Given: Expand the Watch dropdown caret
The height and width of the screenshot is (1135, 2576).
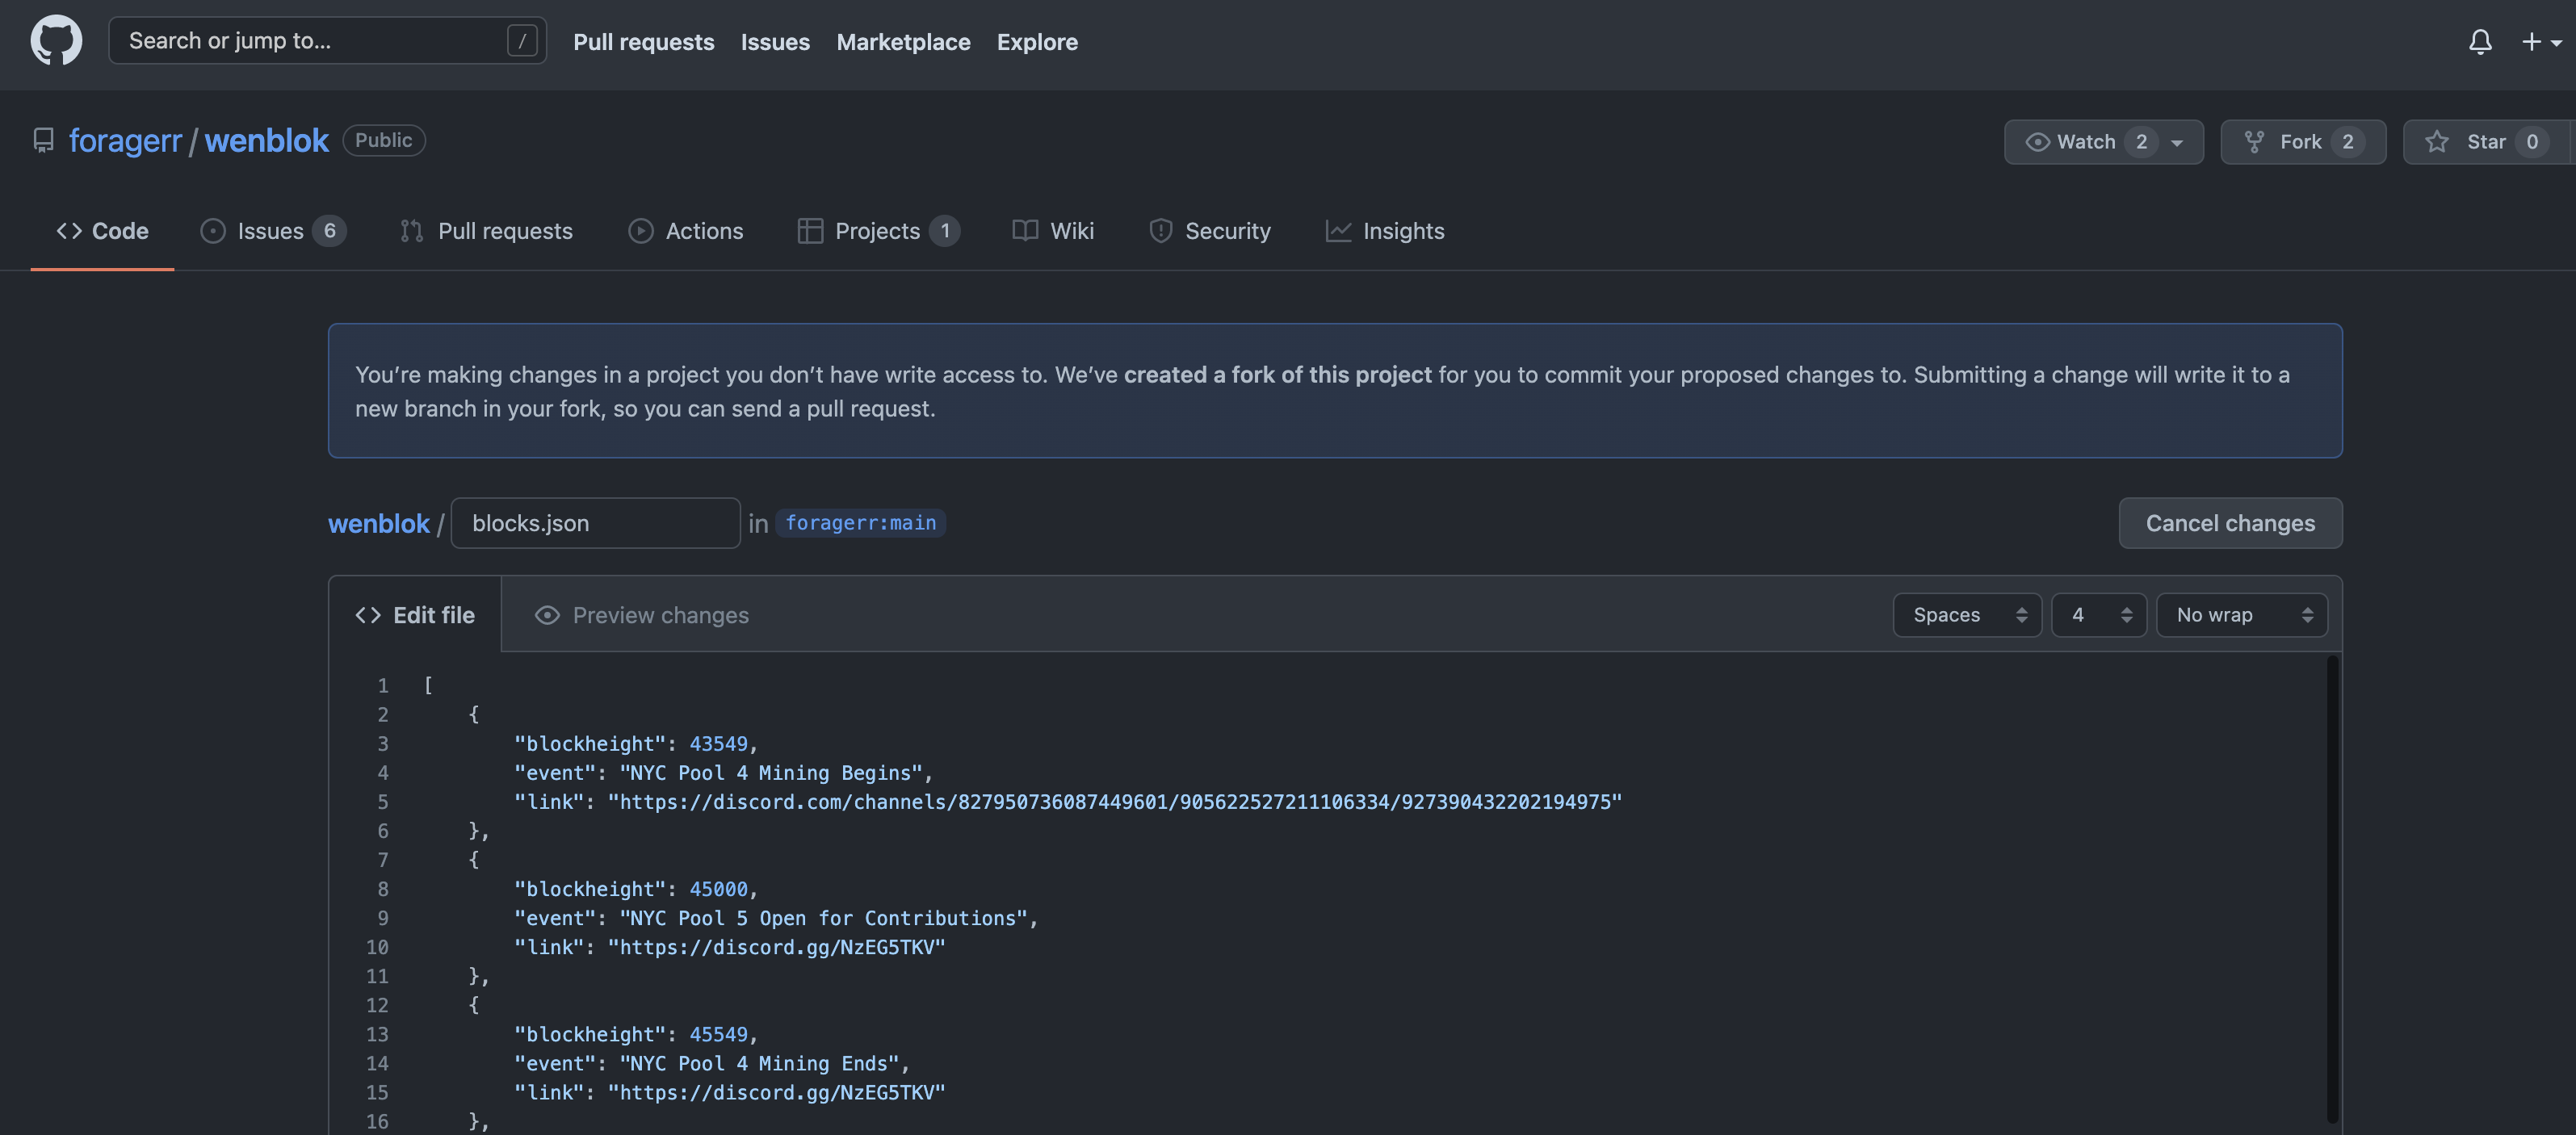Looking at the screenshot, I should click(x=2177, y=142).
